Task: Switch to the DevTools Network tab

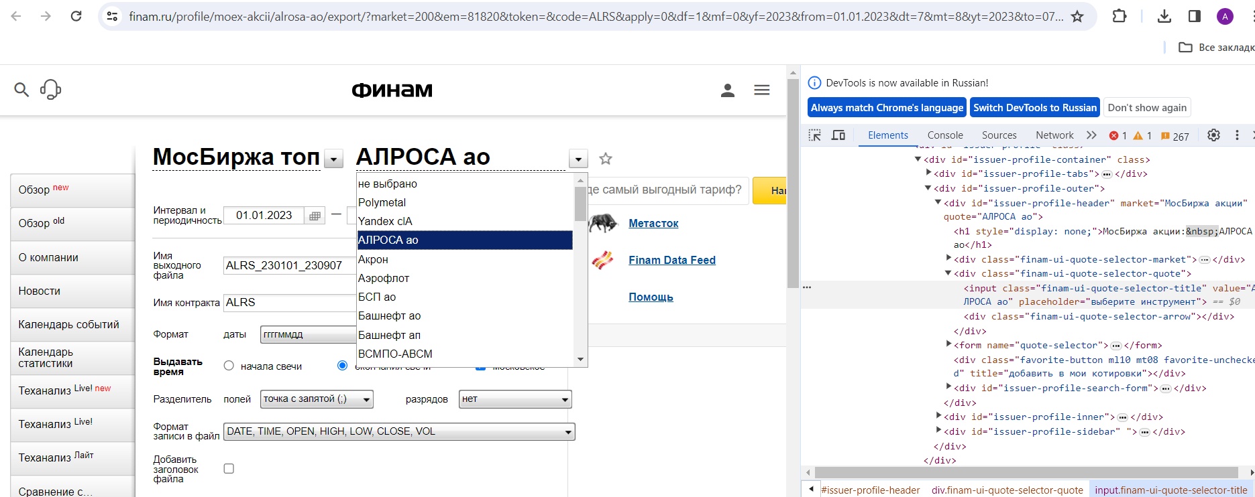Action: pyautogui.click(x=1054, y=135)
